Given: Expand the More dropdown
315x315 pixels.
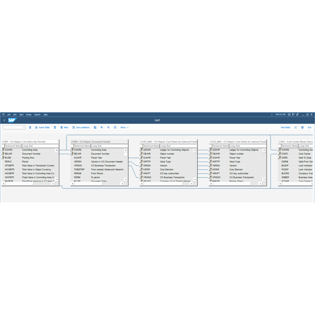Looking at the screenshot, I should coord(124,127).
